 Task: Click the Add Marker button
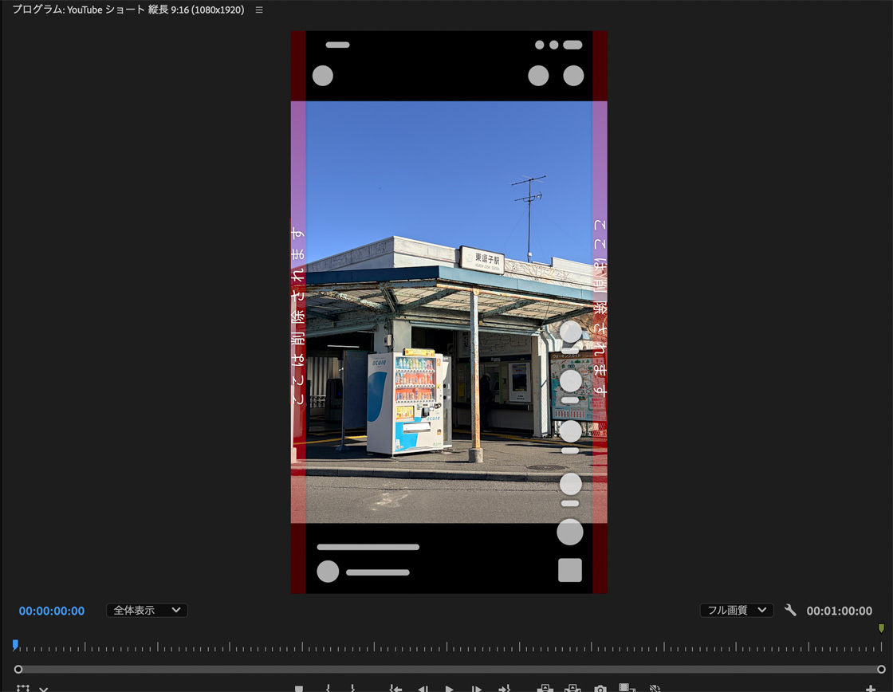click(x=299, y=689)
